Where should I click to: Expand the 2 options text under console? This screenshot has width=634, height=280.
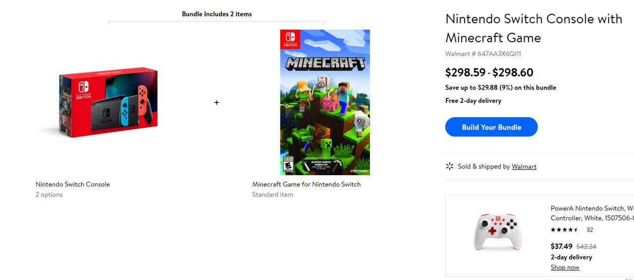pyautogui.click(x=49, y=194)
